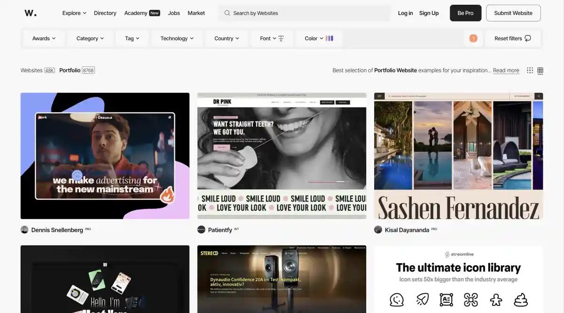
Task: Click the search magnifier icon
Action: pos(227,13)
